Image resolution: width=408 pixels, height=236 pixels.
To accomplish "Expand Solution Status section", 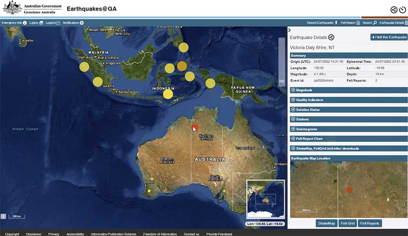I will pyautogui.click(x=349, y=110).
